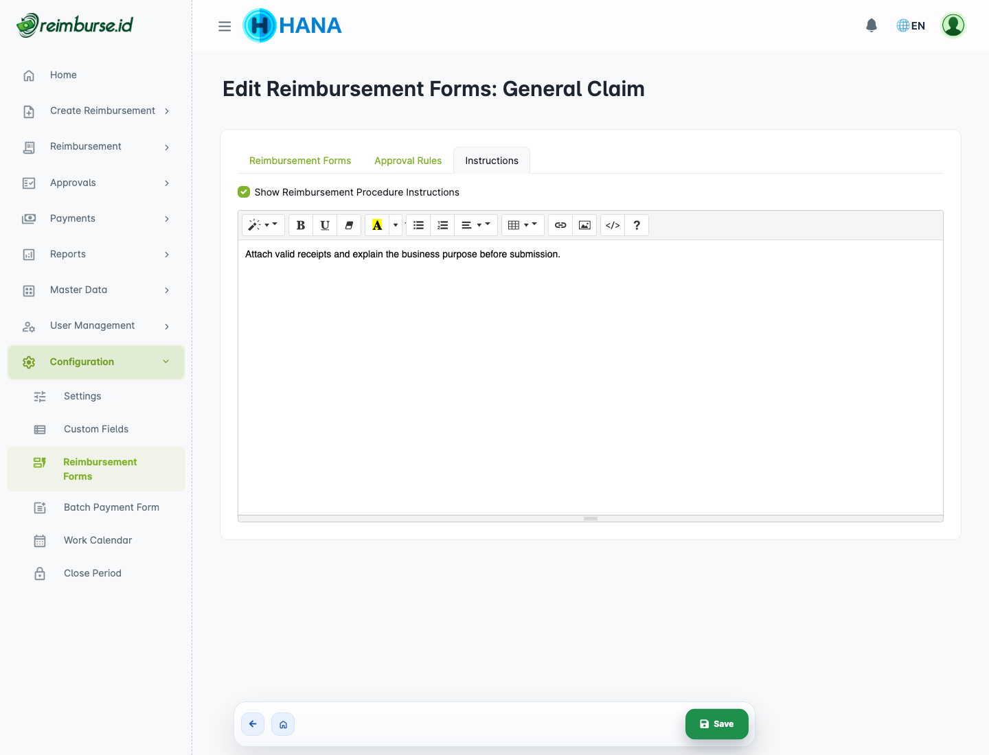Apply the yellow highlight text color
The image size is (989, 755).
pyautogui.click(x=377, y=225)
